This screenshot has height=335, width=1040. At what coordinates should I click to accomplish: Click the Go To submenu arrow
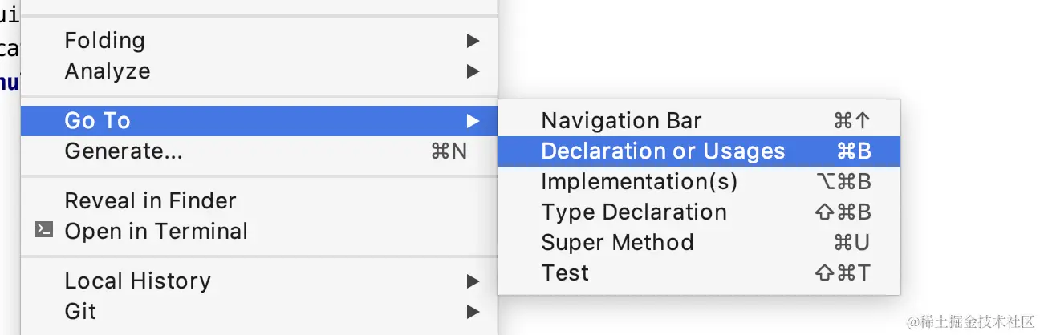[x=473, y=121]
